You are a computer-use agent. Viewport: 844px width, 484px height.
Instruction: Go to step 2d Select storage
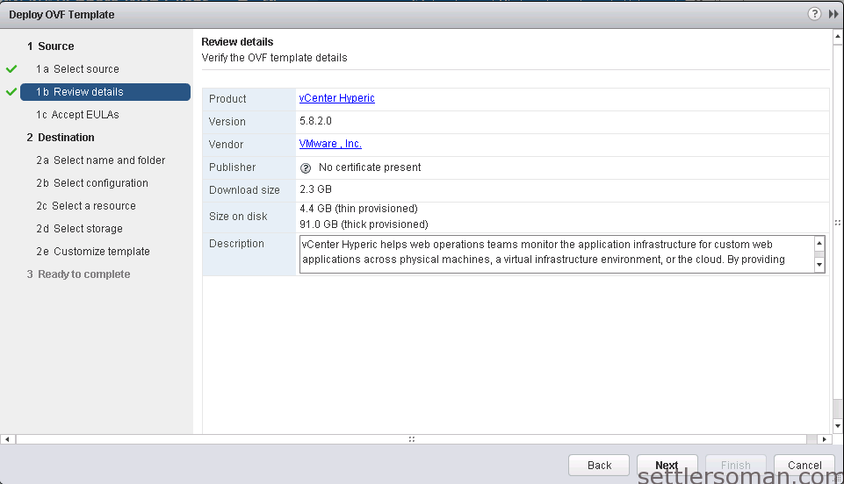80,229
